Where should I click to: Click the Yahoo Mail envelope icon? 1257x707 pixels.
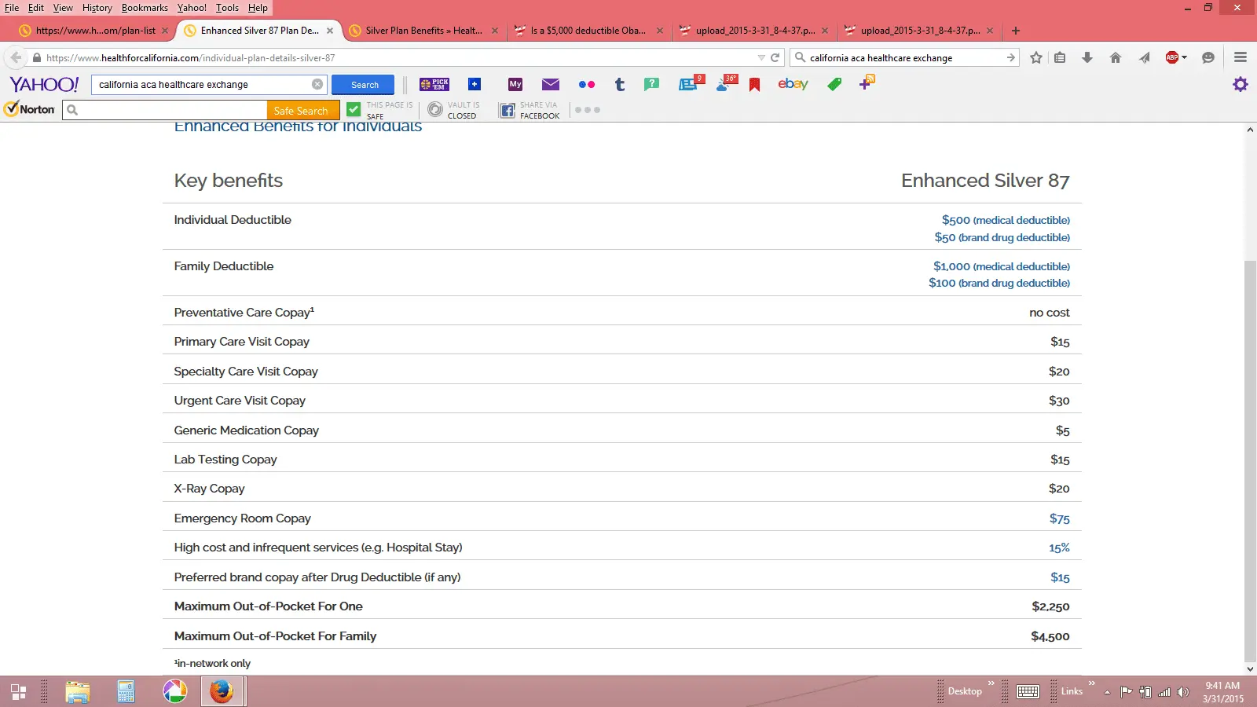click(x=551, y=84)
